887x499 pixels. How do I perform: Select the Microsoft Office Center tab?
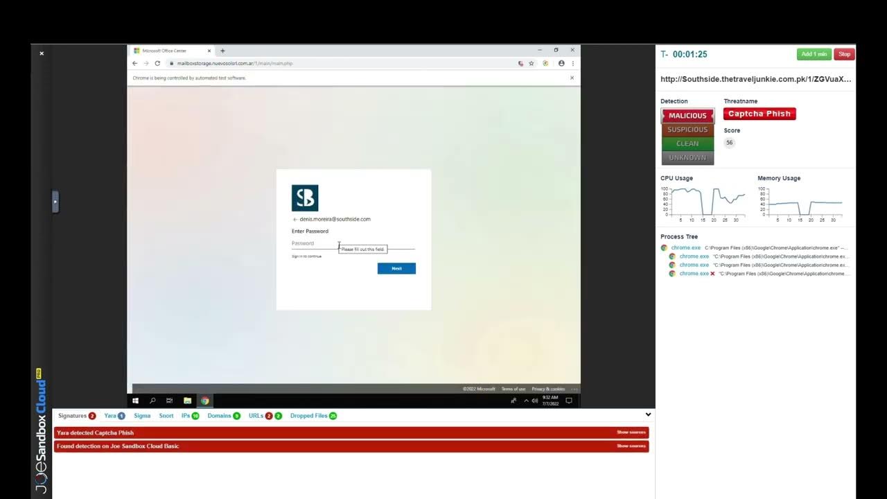[172, 51]
